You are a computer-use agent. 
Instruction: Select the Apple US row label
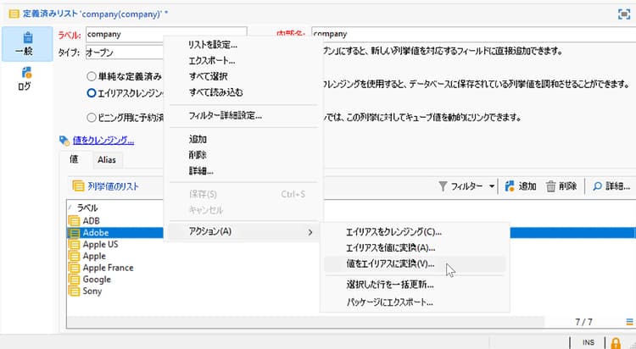(101, 245)
